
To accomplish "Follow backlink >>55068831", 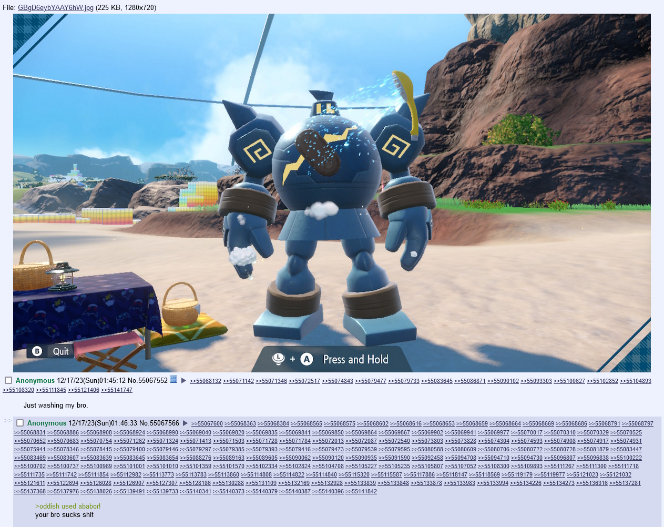I will [x=30, y=432].
